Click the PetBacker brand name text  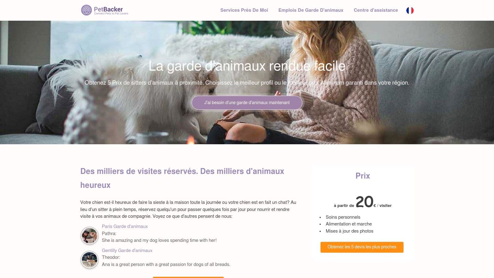pos(108,9)
